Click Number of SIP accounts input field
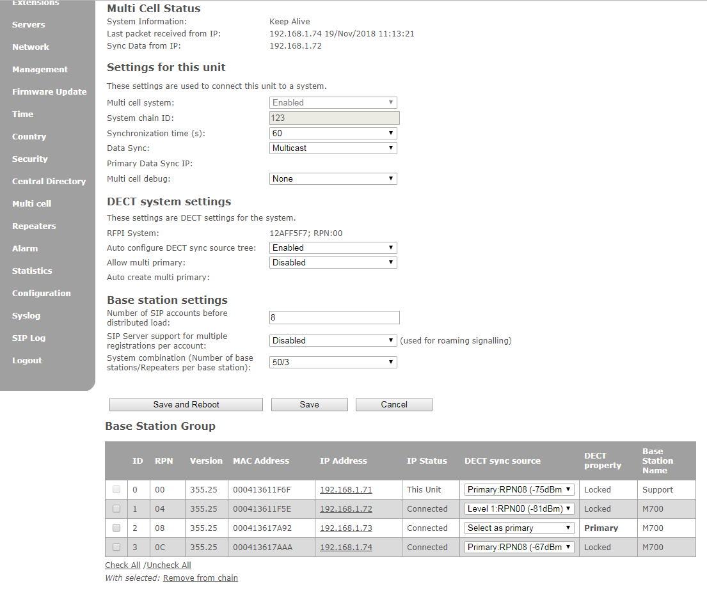The width and height of the screenshot is (707, 591). [334, 317]
